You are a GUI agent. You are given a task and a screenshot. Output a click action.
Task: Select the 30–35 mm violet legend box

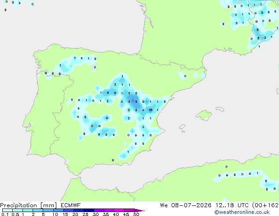99,210
